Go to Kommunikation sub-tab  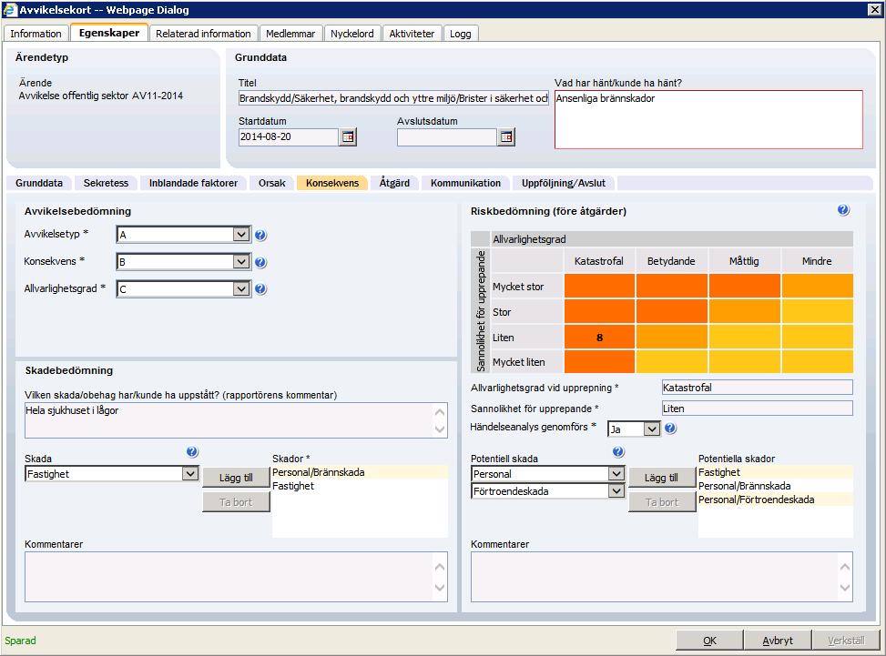point(465,183)
